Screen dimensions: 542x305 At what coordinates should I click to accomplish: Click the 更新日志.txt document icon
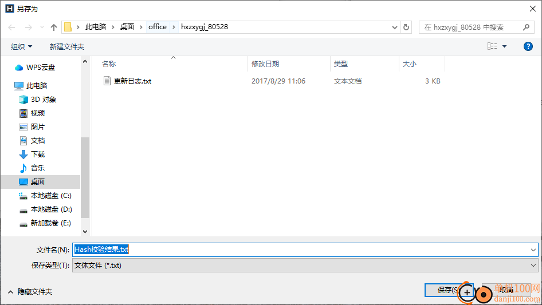107,81
